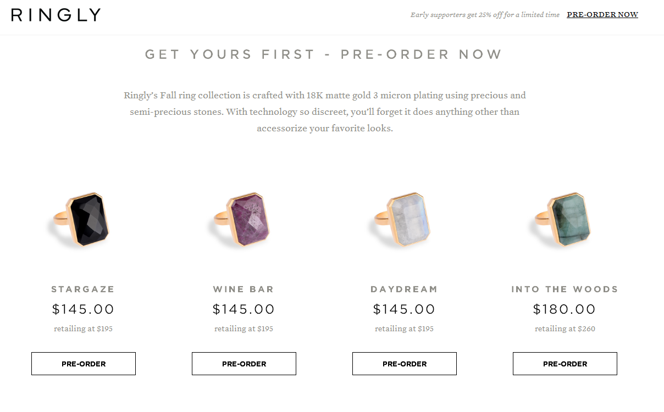This screenshot has height=412, width=664.
Task: Click the RINGLY logo
Action: click(56, 15)
